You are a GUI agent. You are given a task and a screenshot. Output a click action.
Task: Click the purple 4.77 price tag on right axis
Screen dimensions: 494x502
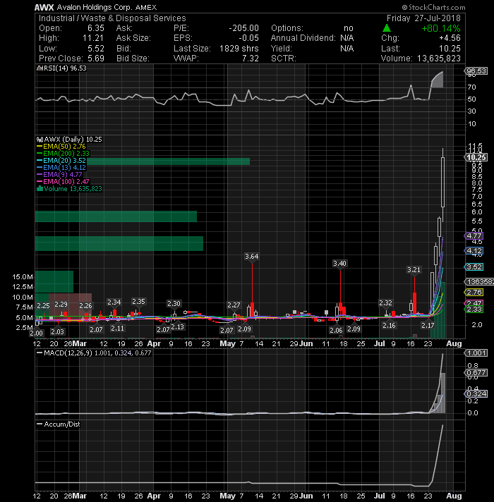474,236
